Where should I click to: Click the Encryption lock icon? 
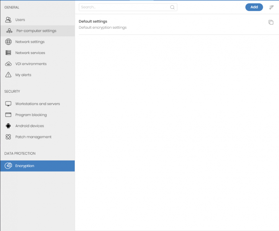[8, 166]
